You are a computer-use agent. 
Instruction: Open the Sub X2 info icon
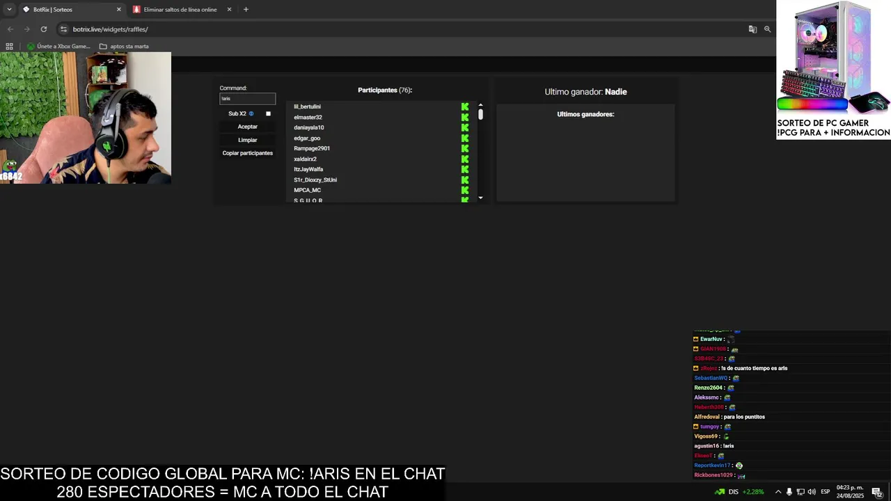click(251, 113)
